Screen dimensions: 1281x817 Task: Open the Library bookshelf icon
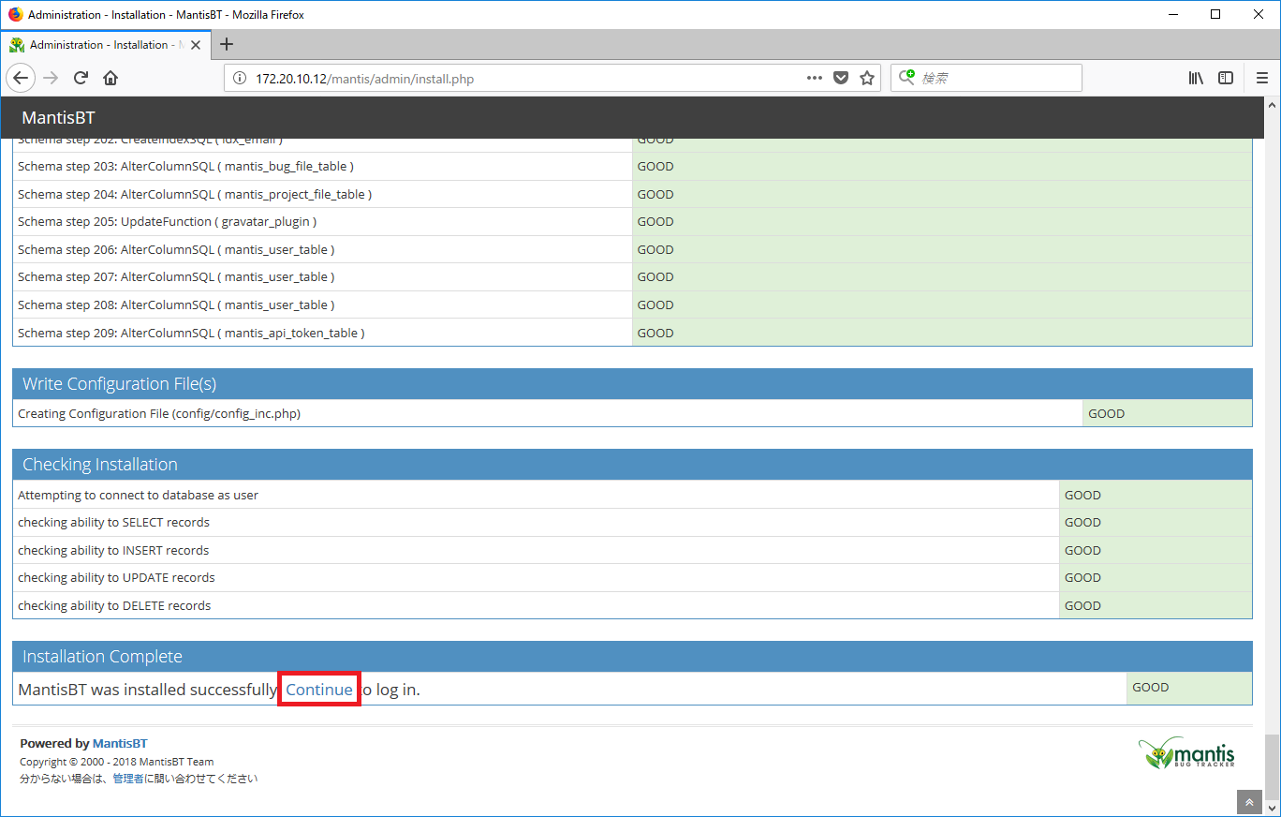coord(1196,78)
